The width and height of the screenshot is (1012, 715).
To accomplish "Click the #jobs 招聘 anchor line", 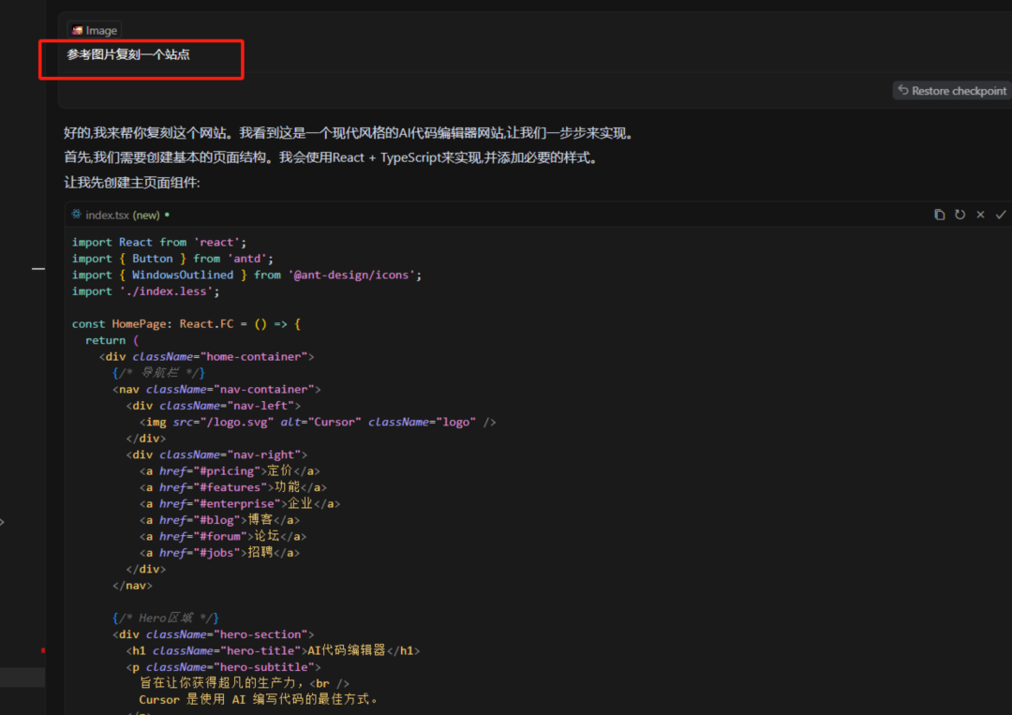I will point(219,553).
